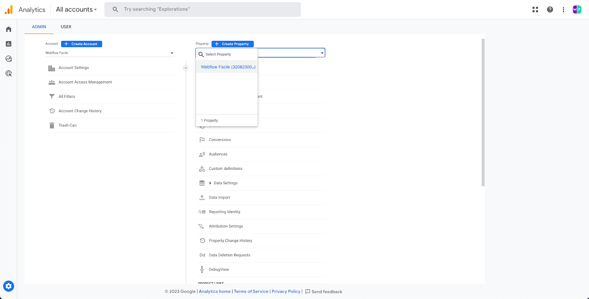Open the WF user account avatar
This screenshot has width=589, height=299.
(577, 10)
